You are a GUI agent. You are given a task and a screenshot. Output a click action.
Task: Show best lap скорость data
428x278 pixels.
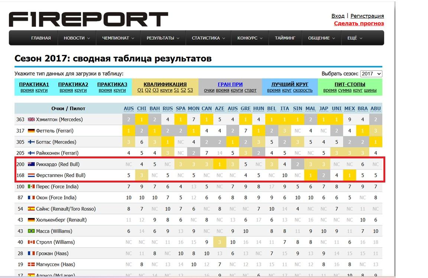point(303,90)
